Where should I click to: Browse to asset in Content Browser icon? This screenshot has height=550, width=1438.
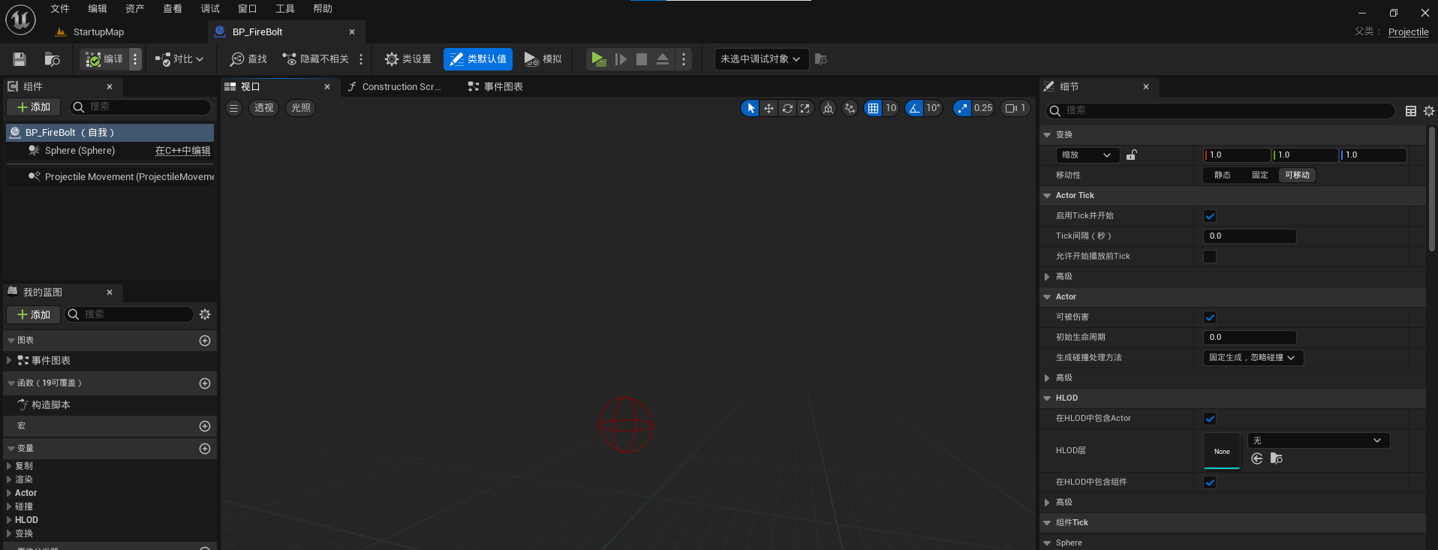click(52, 59)
